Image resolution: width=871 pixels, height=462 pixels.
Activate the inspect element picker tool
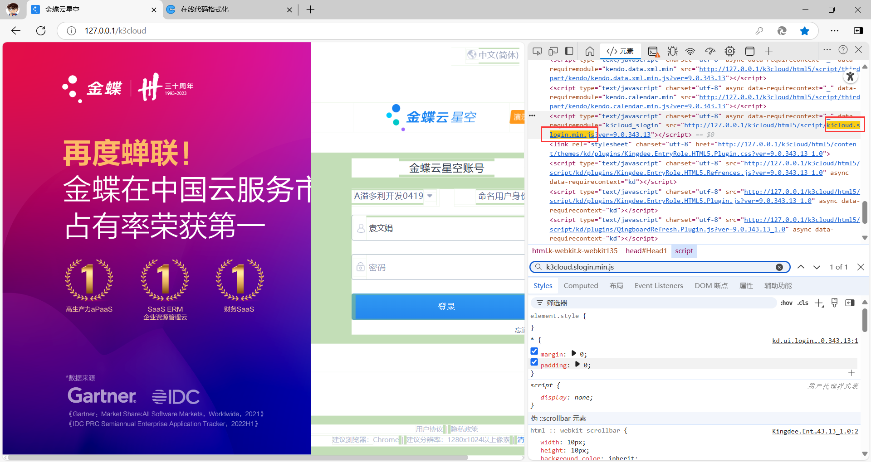(537, 51)
